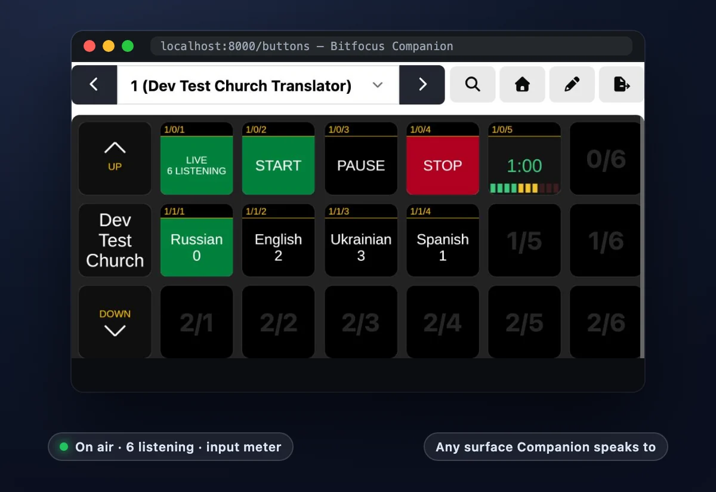Click the localhost:8000/buttons address bar
Image resolution: width=716 pixels, height=492 pixels.
pyautogui.click(x=391, y=46)
